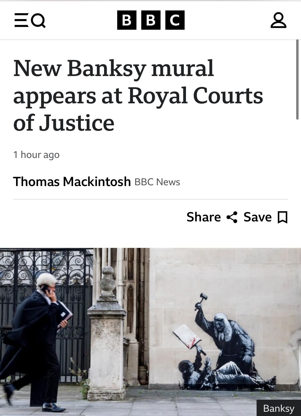
Task: Click the Save text label
Action: point(258,217)
